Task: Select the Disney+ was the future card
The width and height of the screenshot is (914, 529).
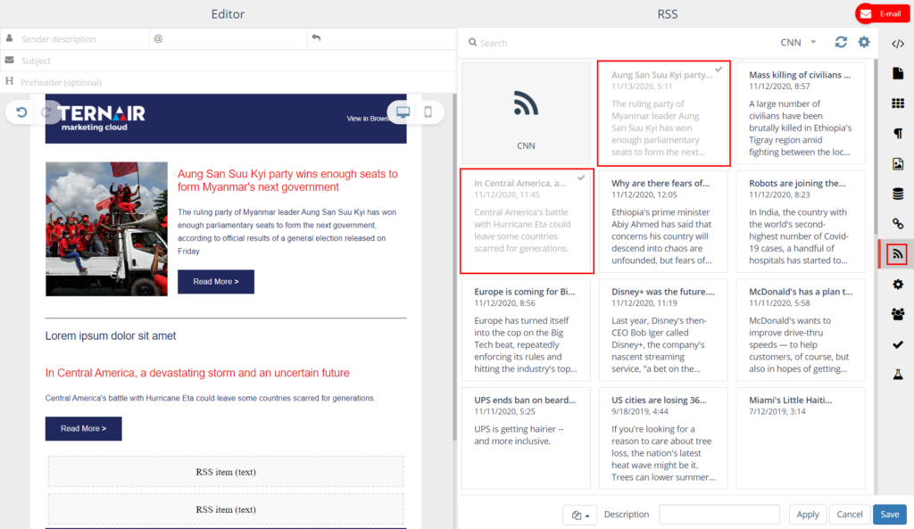Action: tap(663, 330)
